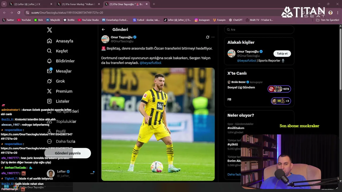Click the Bildirimler bell icon
The image size is (342, 192).
(49, 61)
